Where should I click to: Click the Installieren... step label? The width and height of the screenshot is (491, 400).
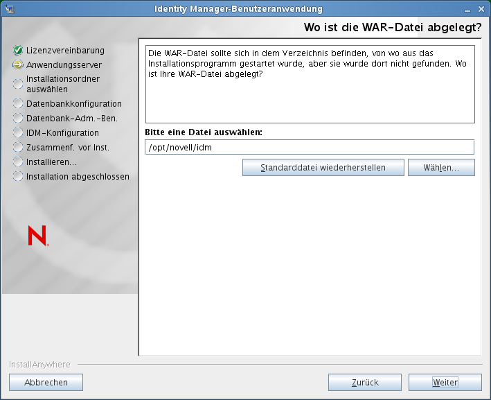click(x=52, y=162)
